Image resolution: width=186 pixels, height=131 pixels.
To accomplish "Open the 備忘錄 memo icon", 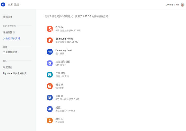I will pos(50,86).
